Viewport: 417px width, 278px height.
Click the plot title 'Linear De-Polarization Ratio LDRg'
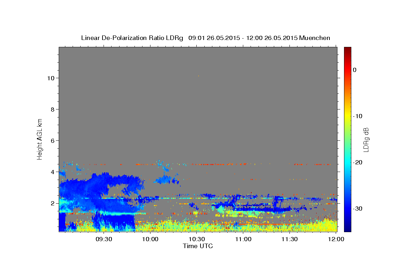tap(132, 38)
